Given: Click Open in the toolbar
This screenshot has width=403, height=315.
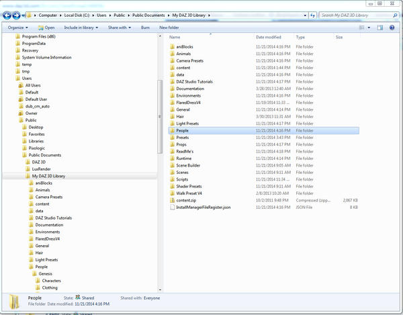Looking at the screenshot, I should (46, 28).
